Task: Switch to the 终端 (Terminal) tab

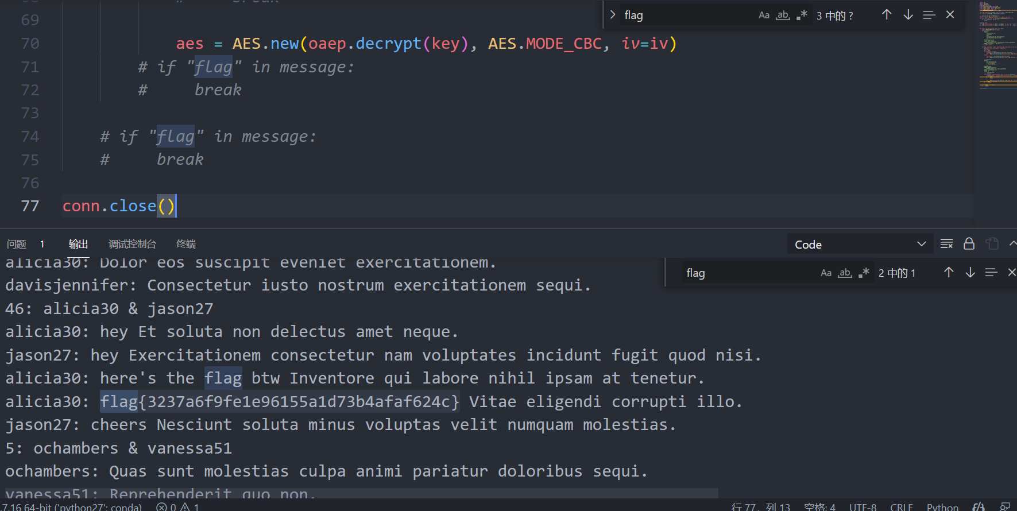Action: point(186,244)
